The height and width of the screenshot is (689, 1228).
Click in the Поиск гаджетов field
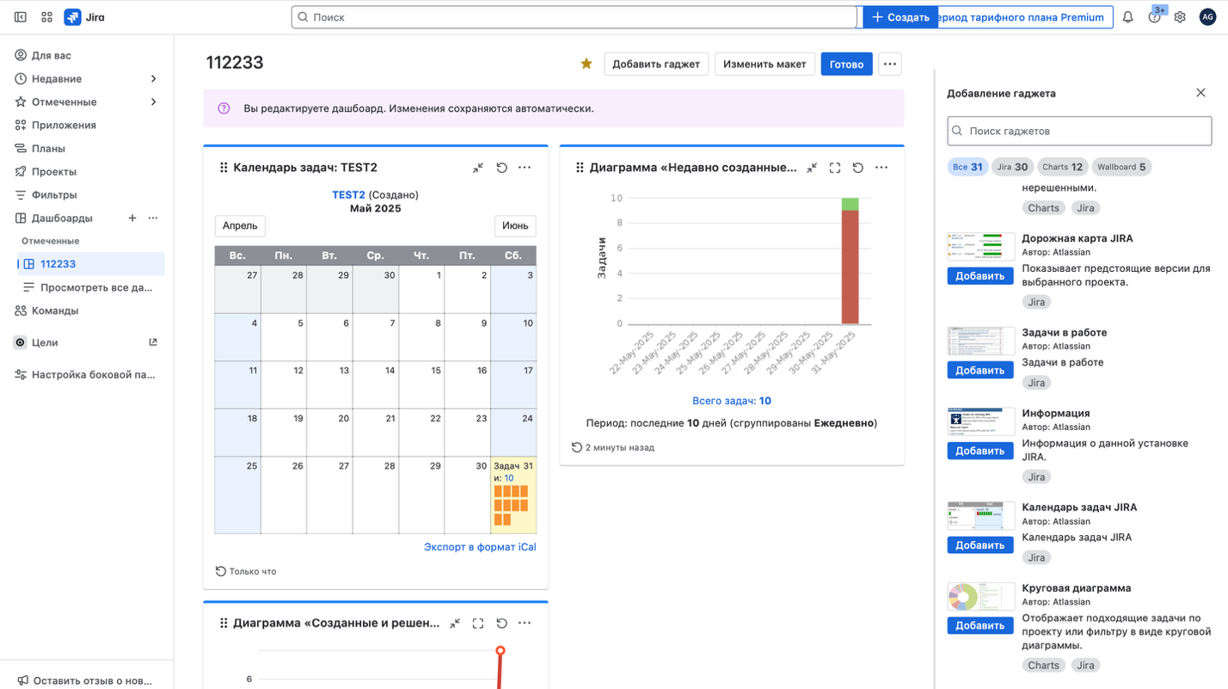coord(1079,131)
